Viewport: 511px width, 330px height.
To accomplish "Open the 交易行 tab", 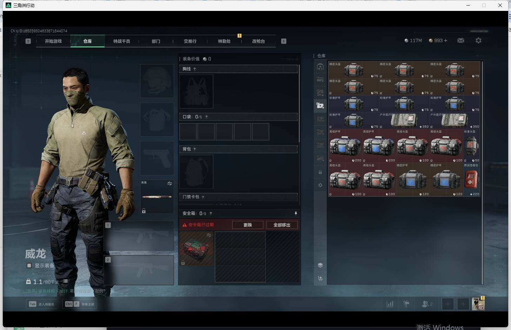I will click(x=190, y=41).
